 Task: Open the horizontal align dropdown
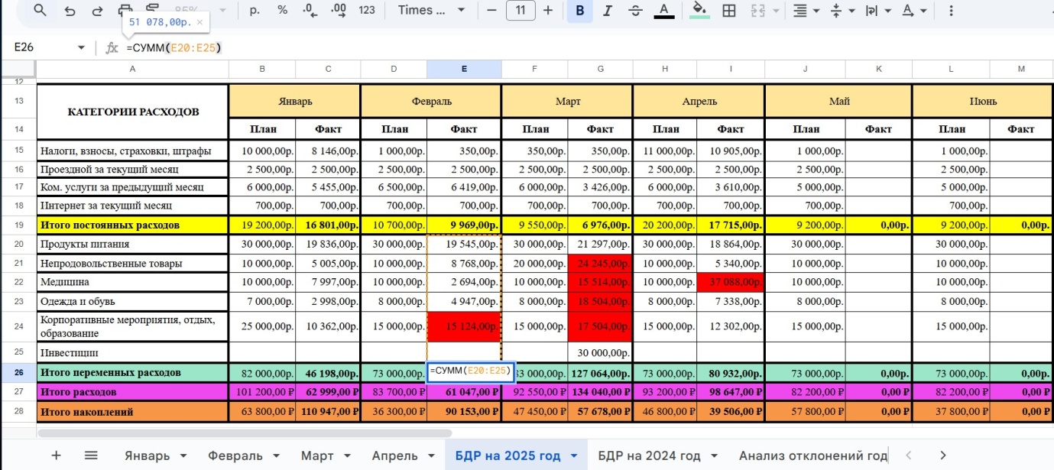(806, 10)
